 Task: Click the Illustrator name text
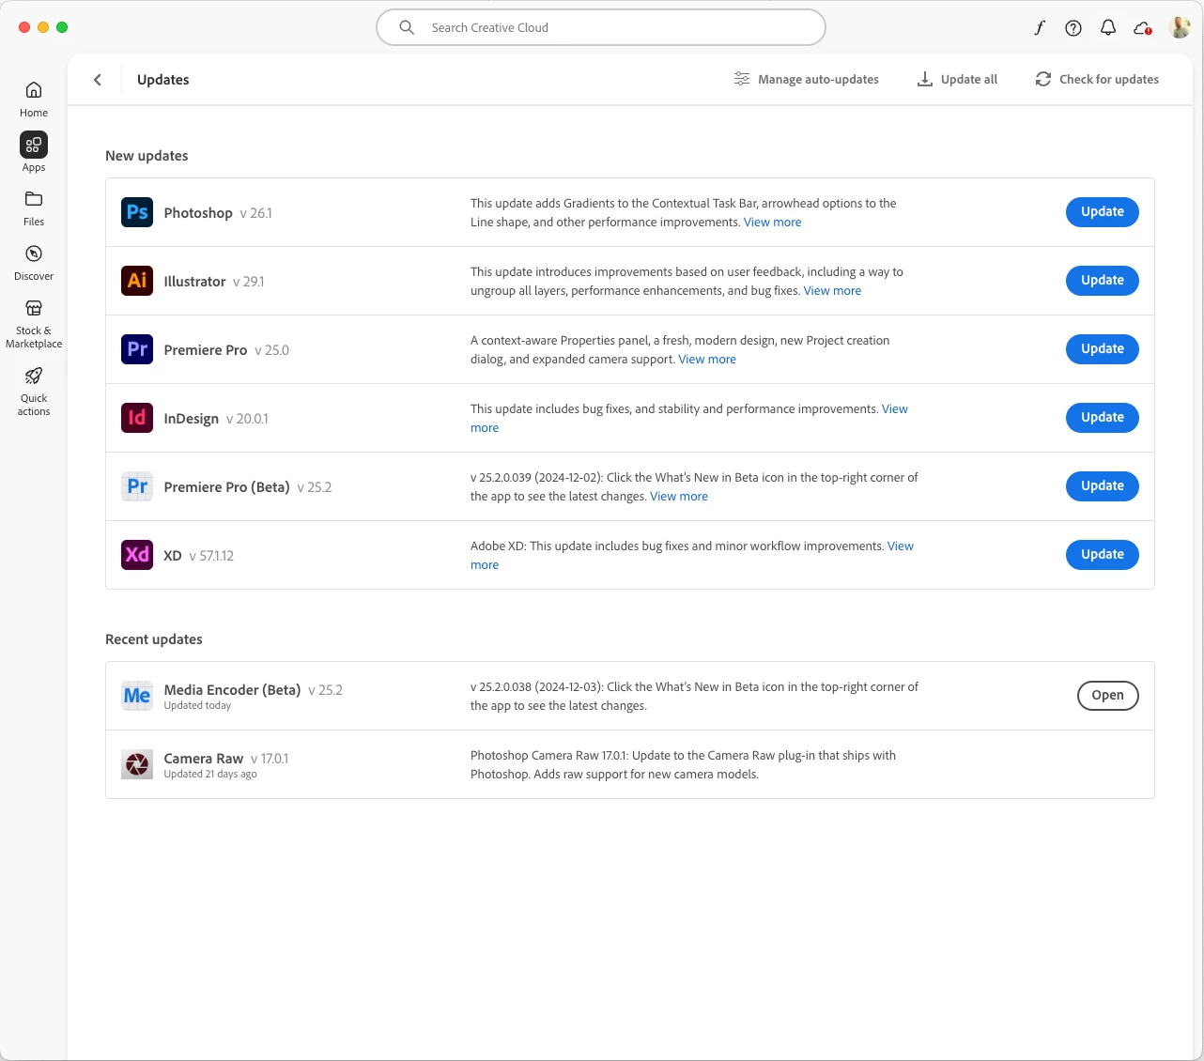[194, 282]
